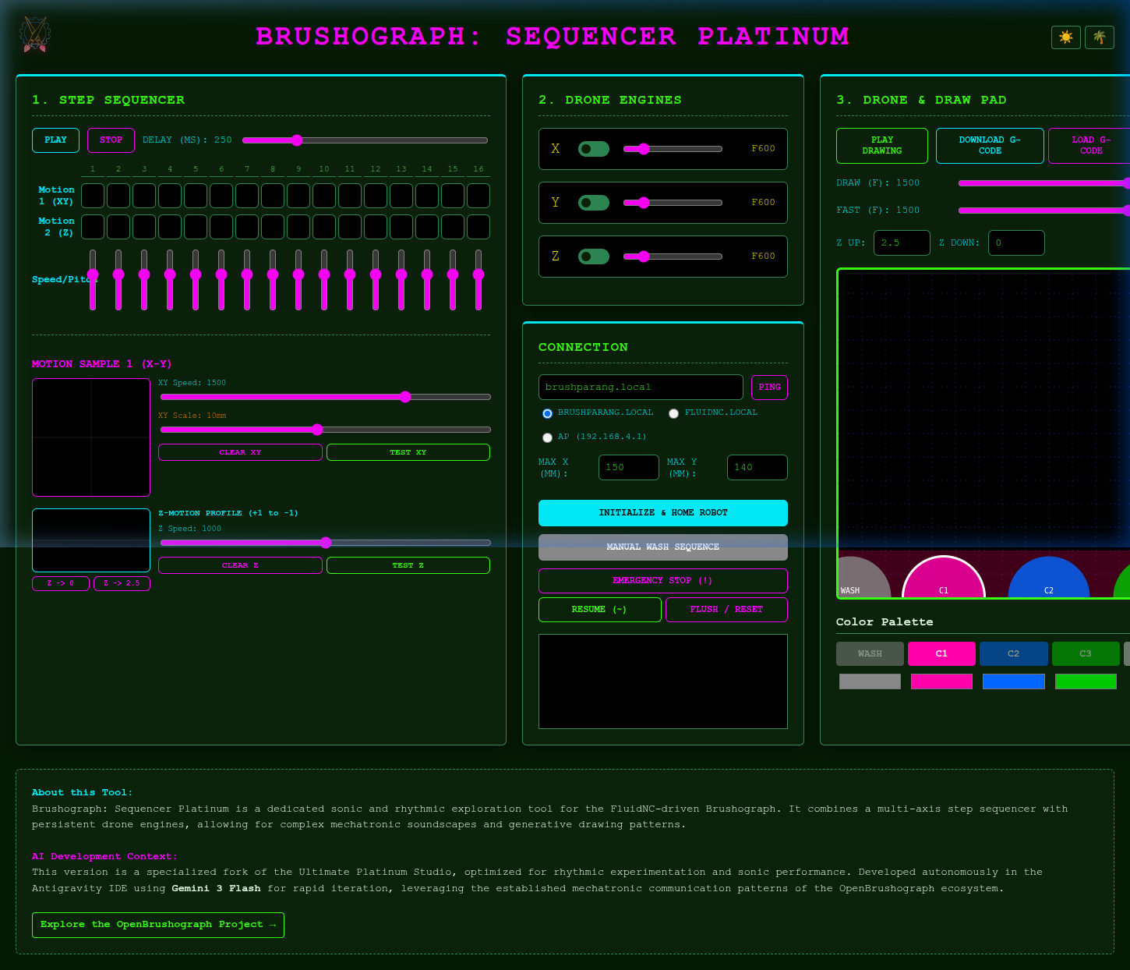The image size is (1130, 970).
Task: Choose WASH in the Color Palette
Action: point(870,653)
